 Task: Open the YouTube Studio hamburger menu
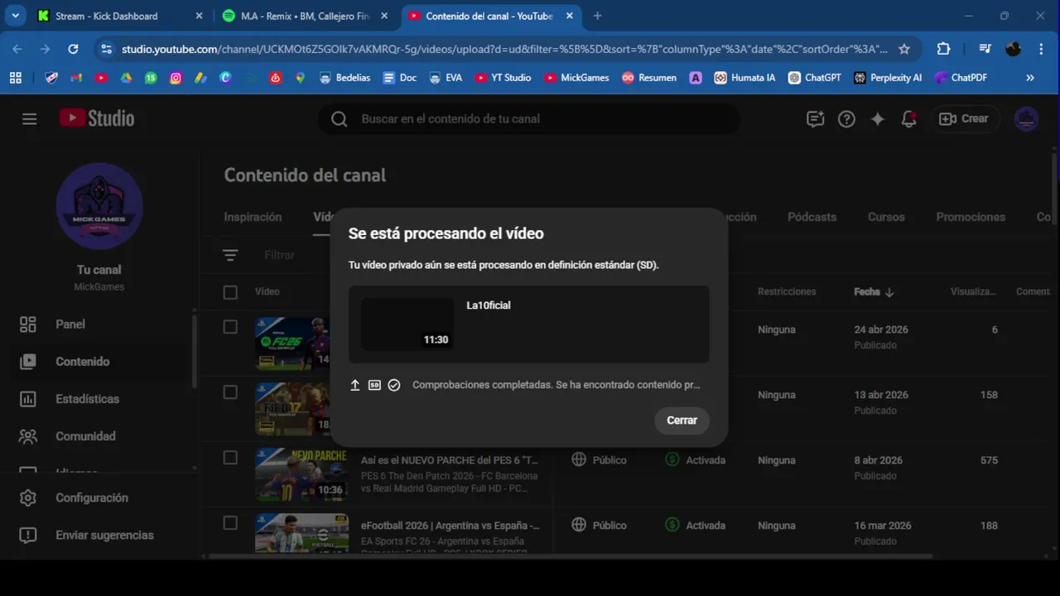click(29, 118)
